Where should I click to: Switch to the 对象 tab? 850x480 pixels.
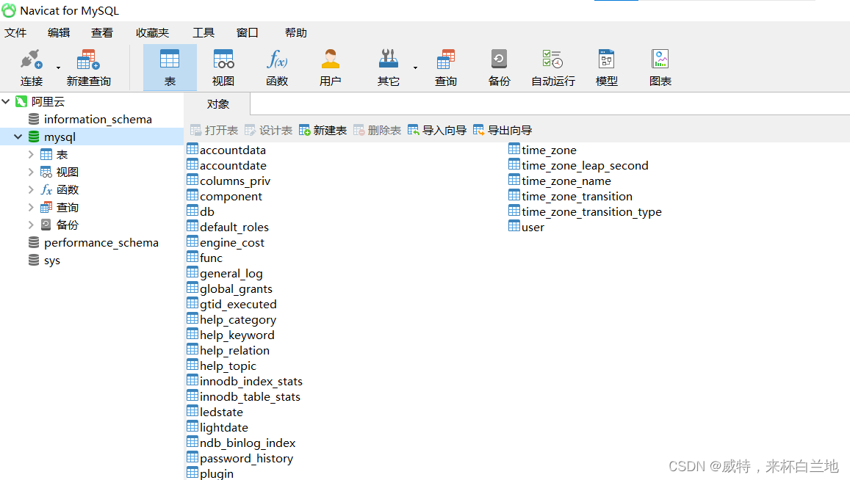point(218,104)
